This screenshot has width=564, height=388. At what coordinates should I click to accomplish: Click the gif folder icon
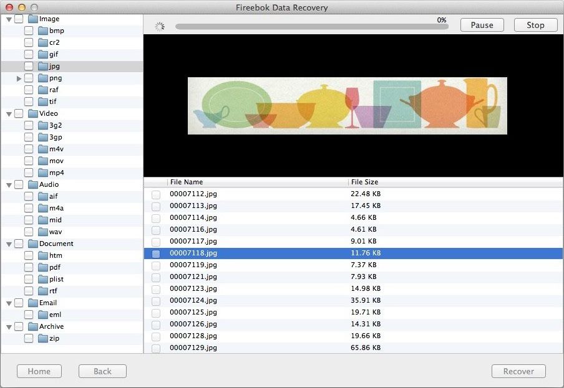[x=43, y=55]
